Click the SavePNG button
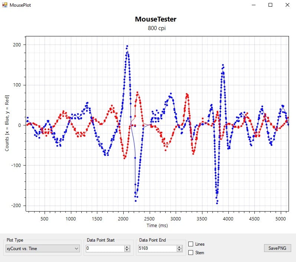The width and height of the screenshot is (296, 262). (x=277, y=248)
